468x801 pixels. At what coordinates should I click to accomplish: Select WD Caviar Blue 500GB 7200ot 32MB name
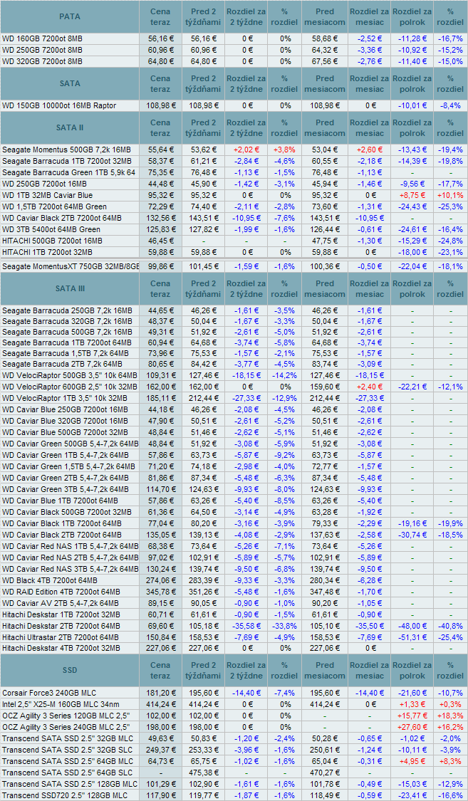click(x=66, y=432)
